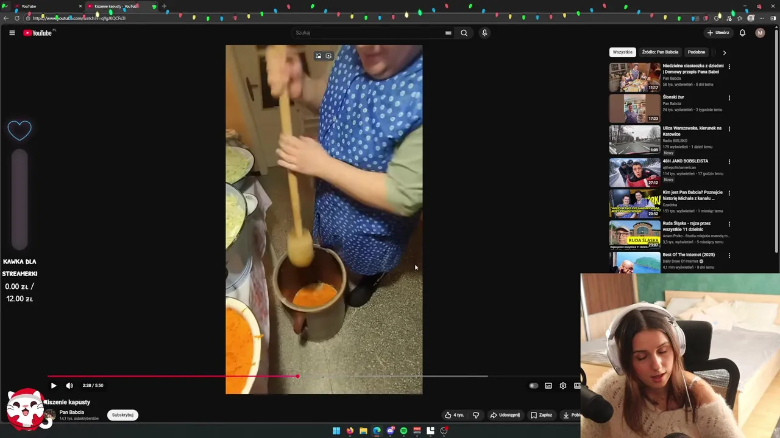780x438 pixels.
Task: Click the search magnifier button
Action: click(x=464, y=33)
